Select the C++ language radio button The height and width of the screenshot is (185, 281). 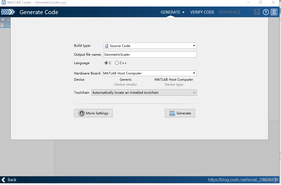tap(117, 63)
